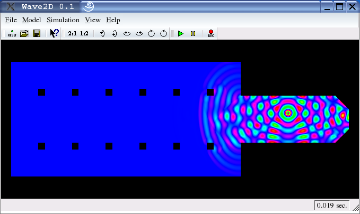The height and width of the screenshot is (214, 360).
Task: Start the simulation with green play button
Action: pos(181,34)
